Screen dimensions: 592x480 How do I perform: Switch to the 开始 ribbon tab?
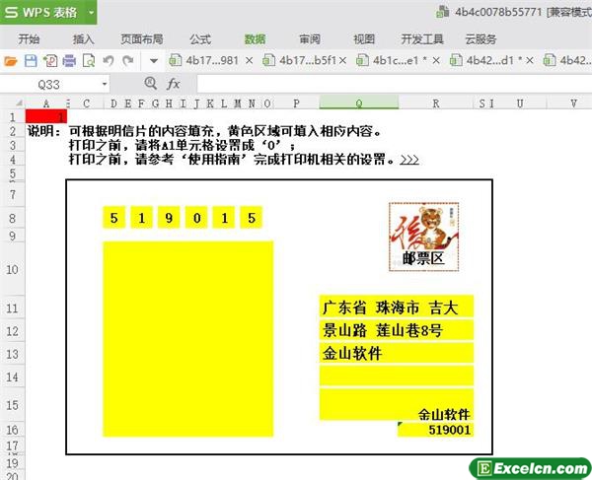click(29, 38)
